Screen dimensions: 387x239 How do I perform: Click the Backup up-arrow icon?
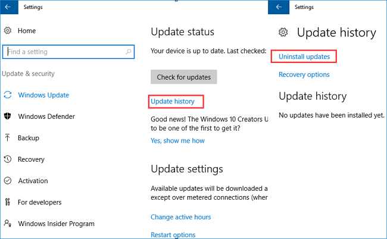[x=8, y=137]
